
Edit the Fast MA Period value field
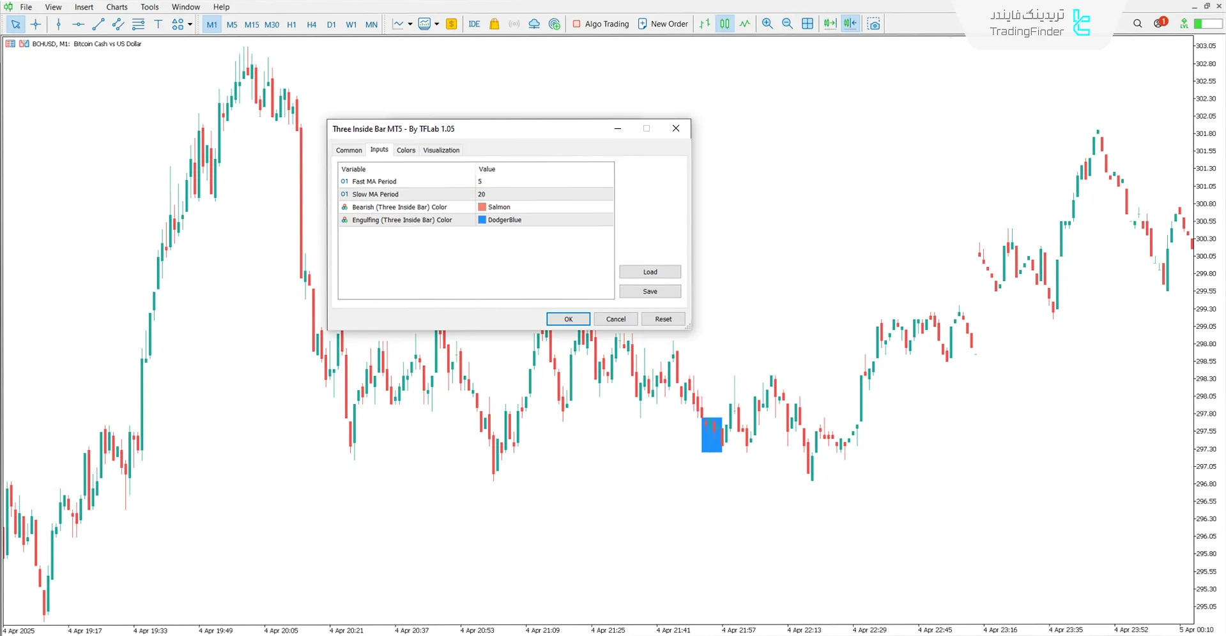[x=544, y=181]
